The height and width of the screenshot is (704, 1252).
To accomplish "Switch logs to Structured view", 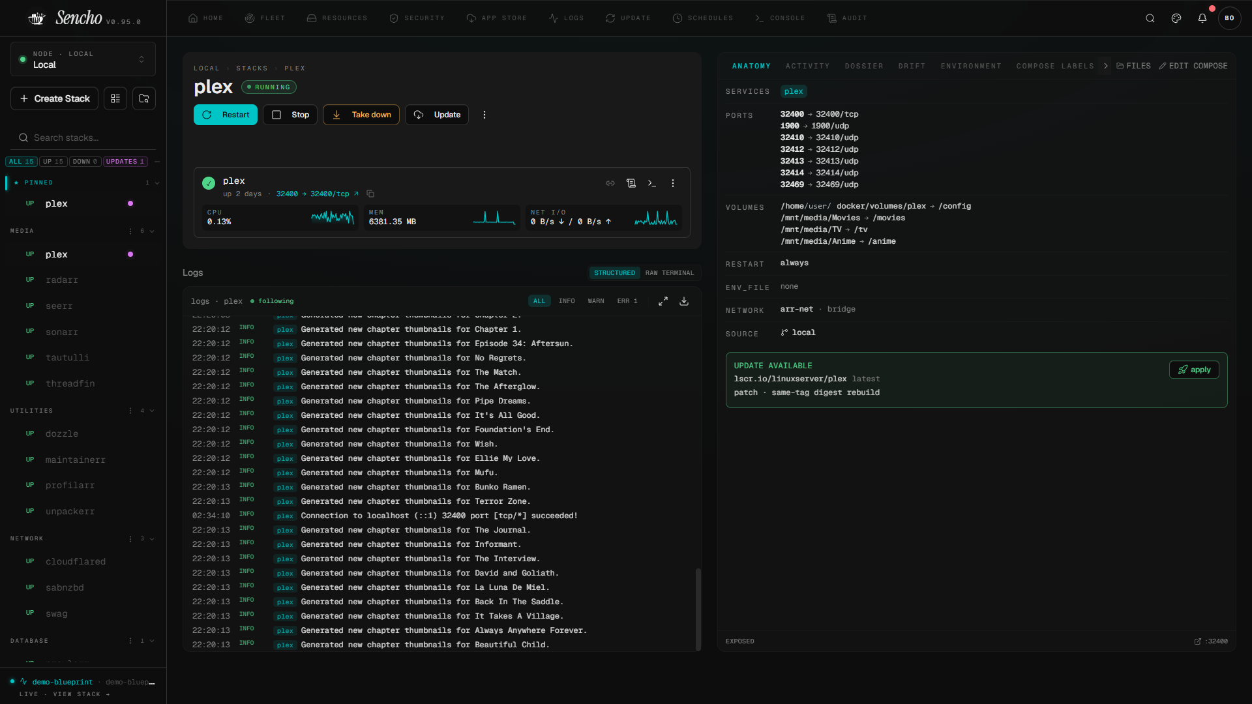I will click(x=614, y=273).
